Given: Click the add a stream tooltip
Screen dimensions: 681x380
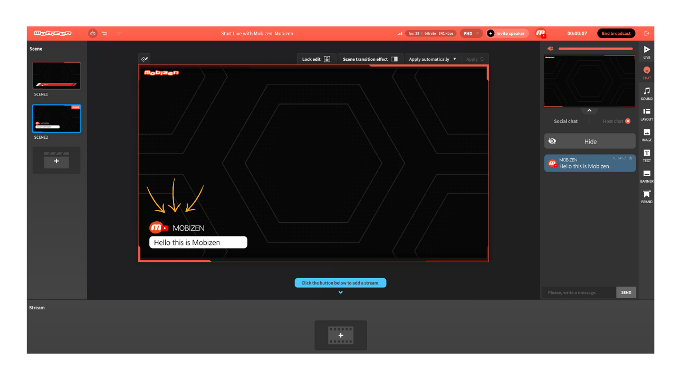Looking at the screenshot, I should click(x=340, y=283).
